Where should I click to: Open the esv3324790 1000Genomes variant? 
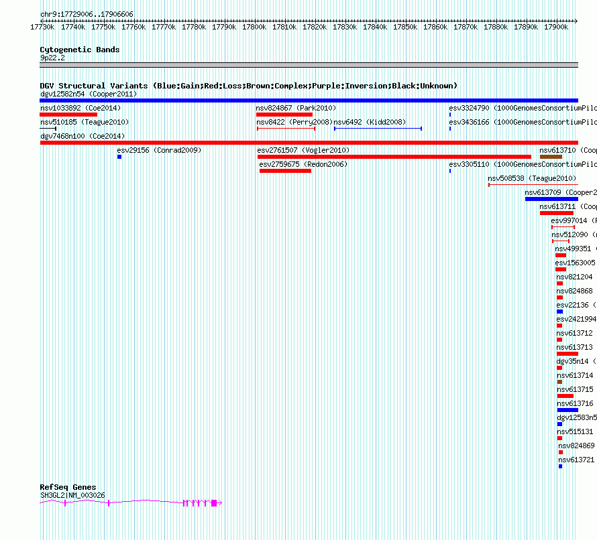(x=450, y=115)
